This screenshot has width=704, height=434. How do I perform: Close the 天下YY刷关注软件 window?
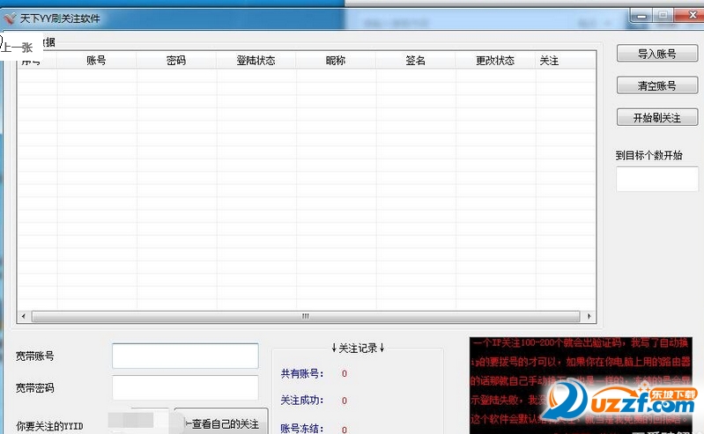pos(690,16)
